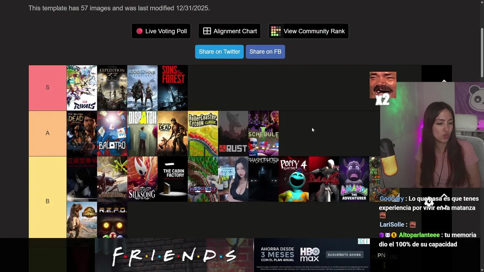
Task: Select the Devil May Cry tile
Action: (x=324, y=179)
